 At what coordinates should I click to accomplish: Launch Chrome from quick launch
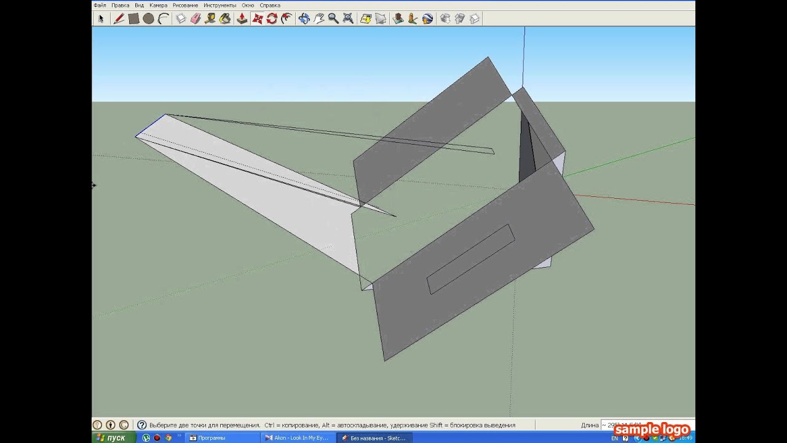coord(168,438)
